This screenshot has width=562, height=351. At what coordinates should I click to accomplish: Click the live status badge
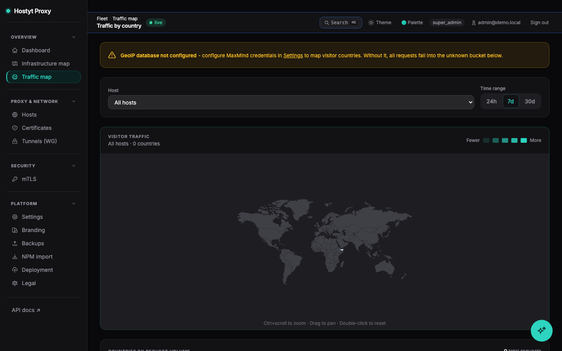[156, 23]
